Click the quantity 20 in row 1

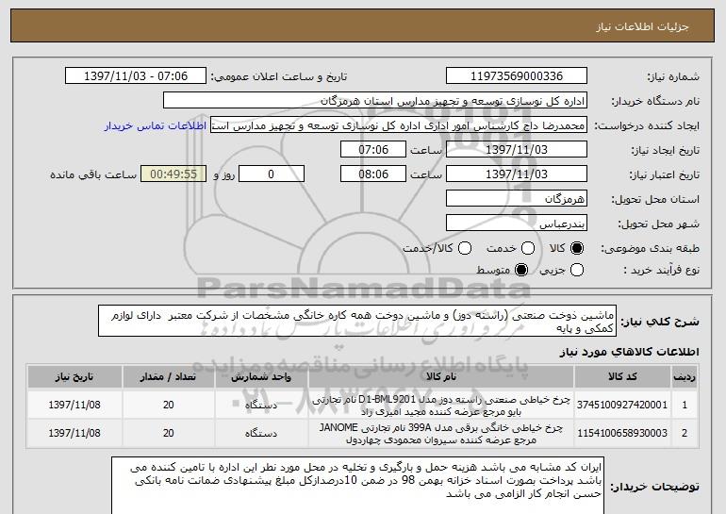tap(169, 405)
